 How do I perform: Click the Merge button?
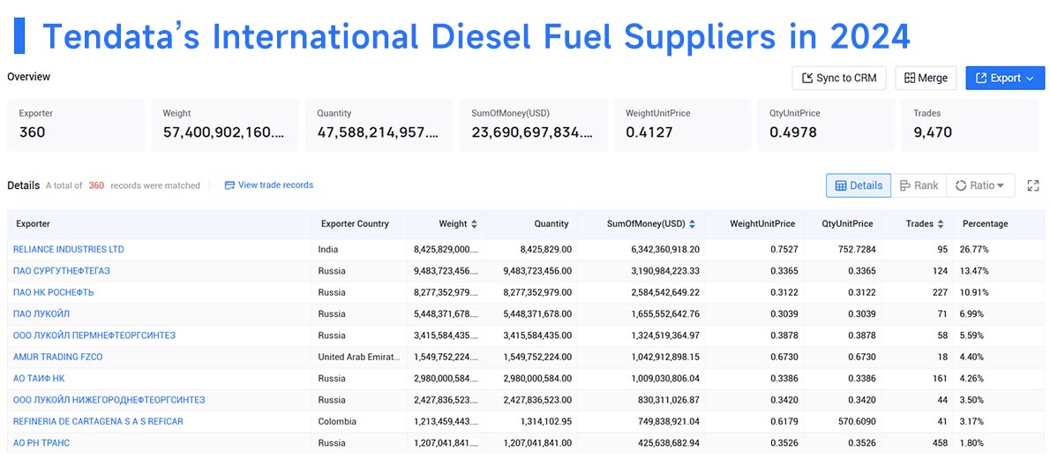(x=926, y=78)
